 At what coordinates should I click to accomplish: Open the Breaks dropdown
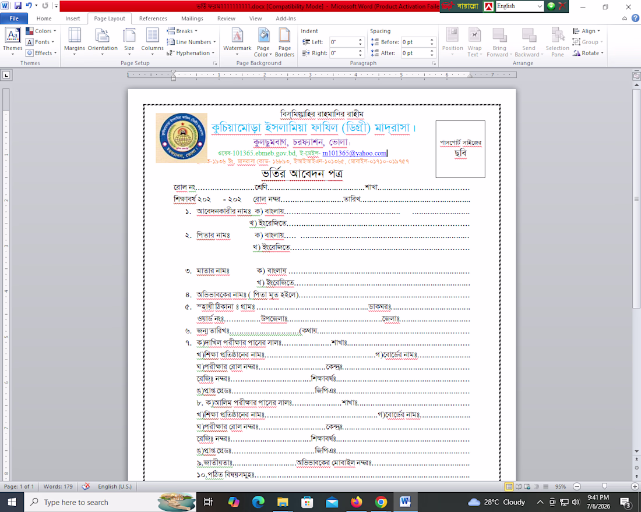click(182, 31)
